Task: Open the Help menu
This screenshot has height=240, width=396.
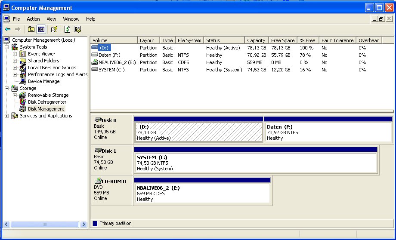Action: click(91, 19)
